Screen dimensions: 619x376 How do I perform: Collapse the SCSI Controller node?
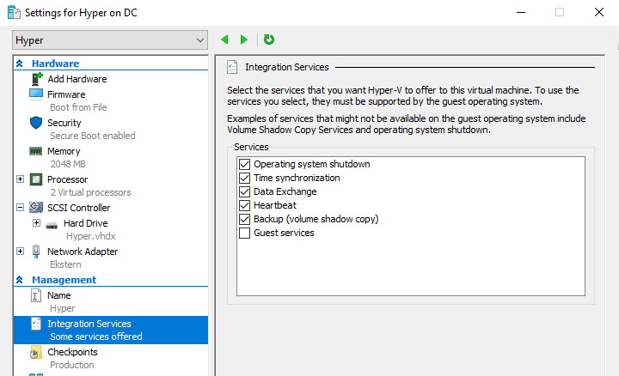(20, 208)
